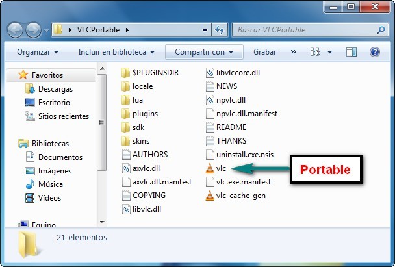
Task: Click the NEWS document icon
Action: [210, 86]
